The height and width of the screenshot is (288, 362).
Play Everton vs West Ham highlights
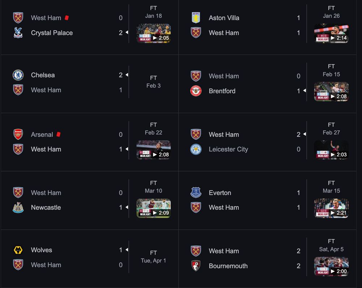pos(331,208)
